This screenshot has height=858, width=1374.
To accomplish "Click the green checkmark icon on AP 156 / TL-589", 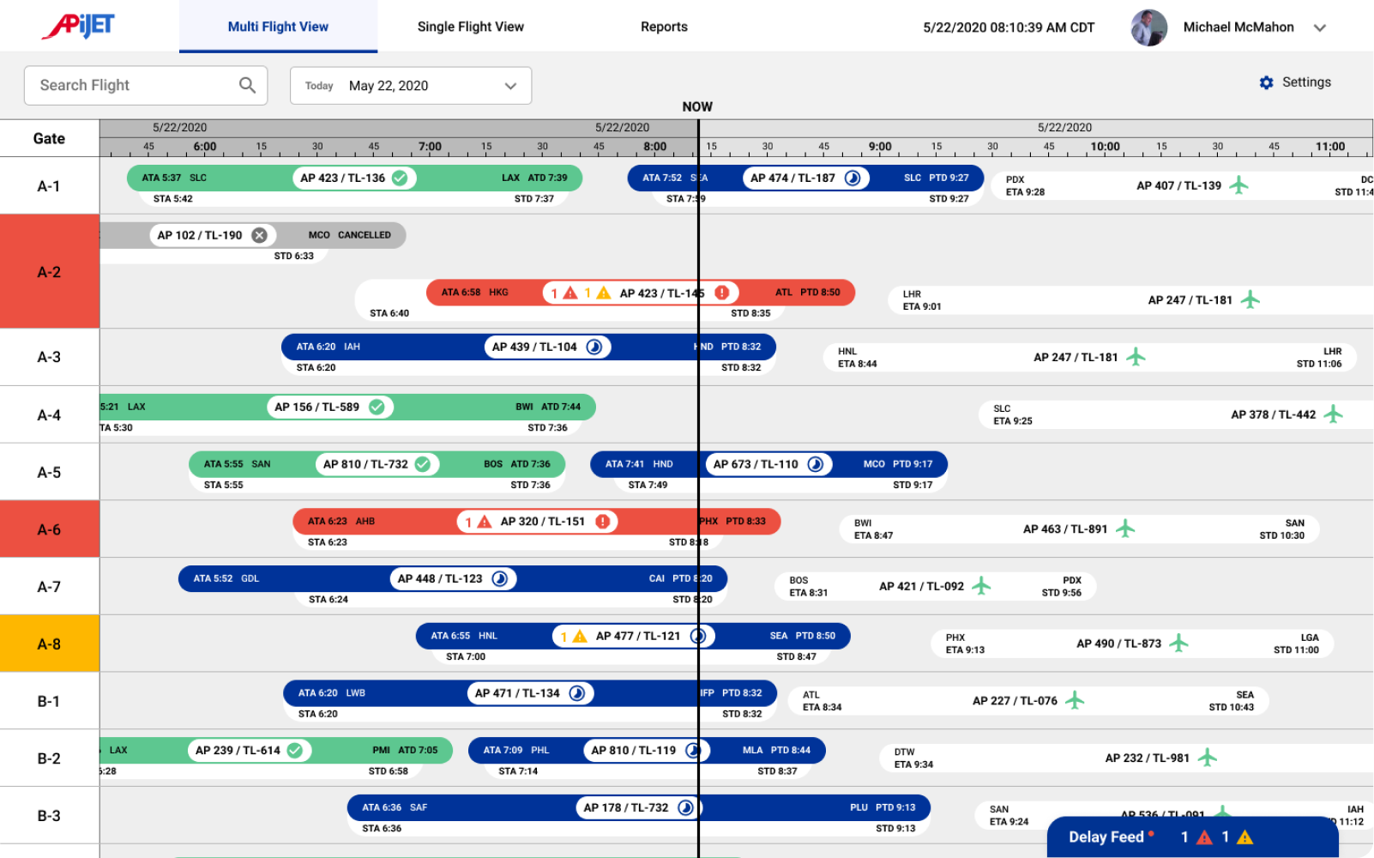I will [377, 407].
